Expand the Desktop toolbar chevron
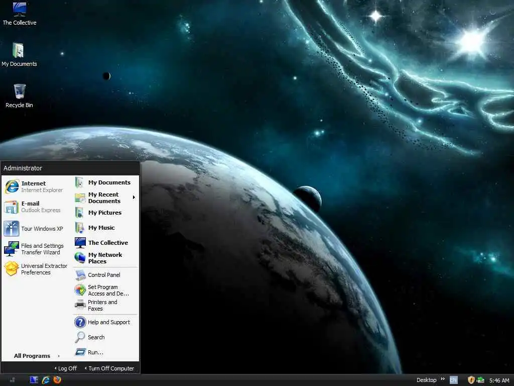This screenshot has height=386, width=514. pyautogui.click(x=443, y=379)
